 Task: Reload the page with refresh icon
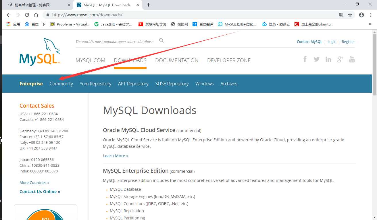[27, 15]
